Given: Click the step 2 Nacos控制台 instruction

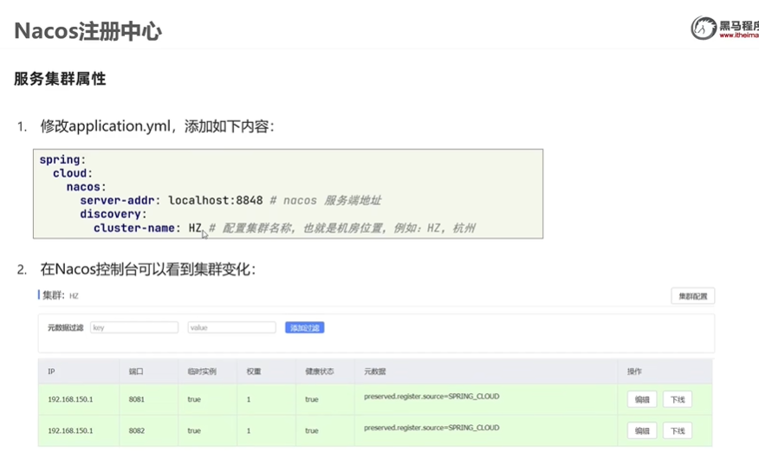Looking at the screenshot, I should click(147, 269).
